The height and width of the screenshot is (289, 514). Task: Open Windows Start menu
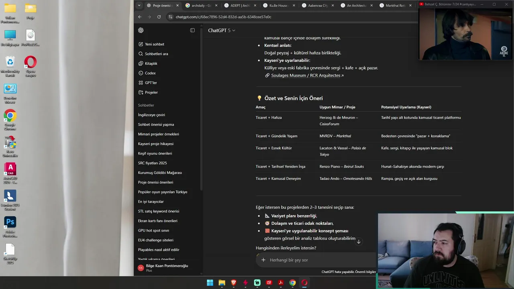[210, 283]
